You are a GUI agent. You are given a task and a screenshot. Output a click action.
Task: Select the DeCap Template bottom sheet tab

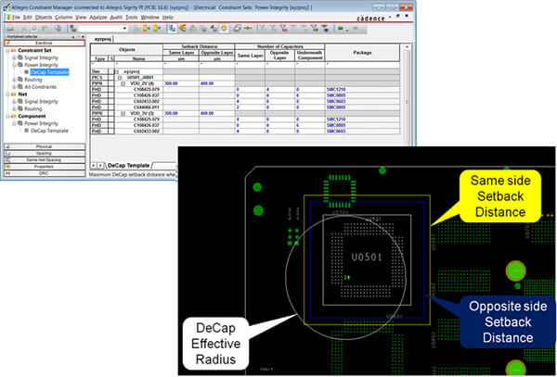[x=128, y=166]
